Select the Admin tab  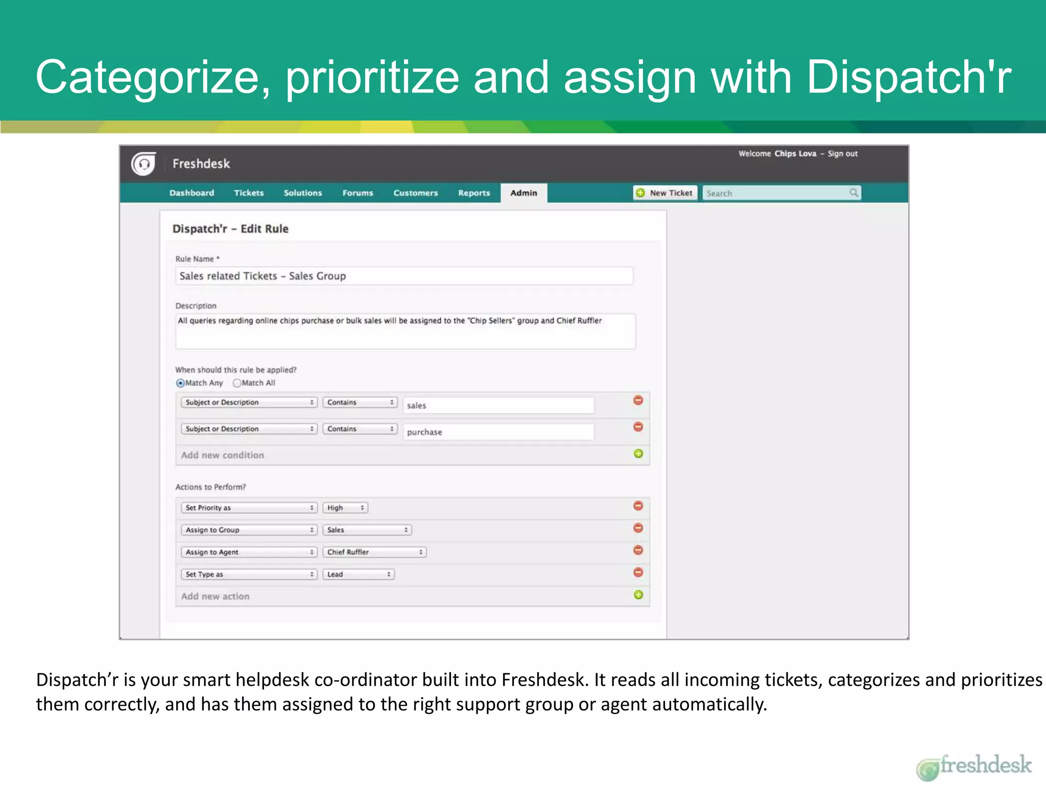tap(524, 193)
